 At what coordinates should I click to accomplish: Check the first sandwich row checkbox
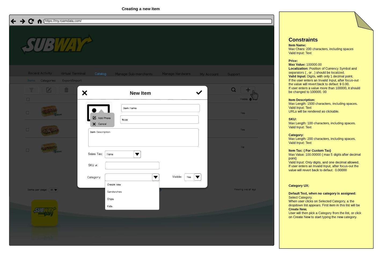coord(27,113)
